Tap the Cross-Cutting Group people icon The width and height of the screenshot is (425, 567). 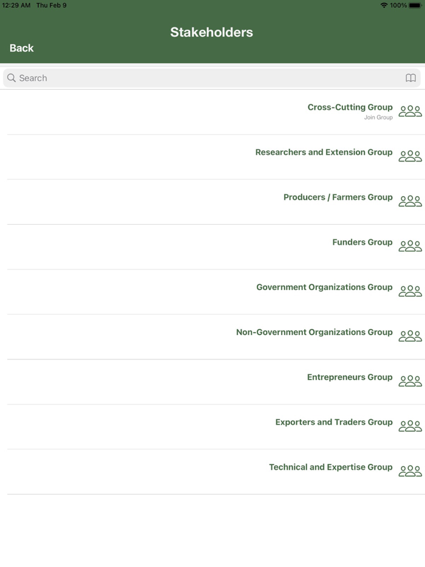click(x=410, y=111)
